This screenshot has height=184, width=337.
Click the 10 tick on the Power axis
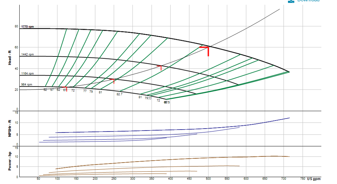coord(16,157)
